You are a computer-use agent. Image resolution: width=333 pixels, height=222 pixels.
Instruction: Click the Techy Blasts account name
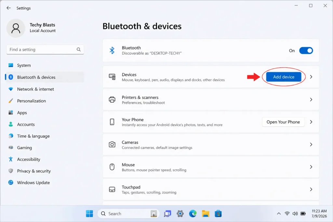point(42,25)
